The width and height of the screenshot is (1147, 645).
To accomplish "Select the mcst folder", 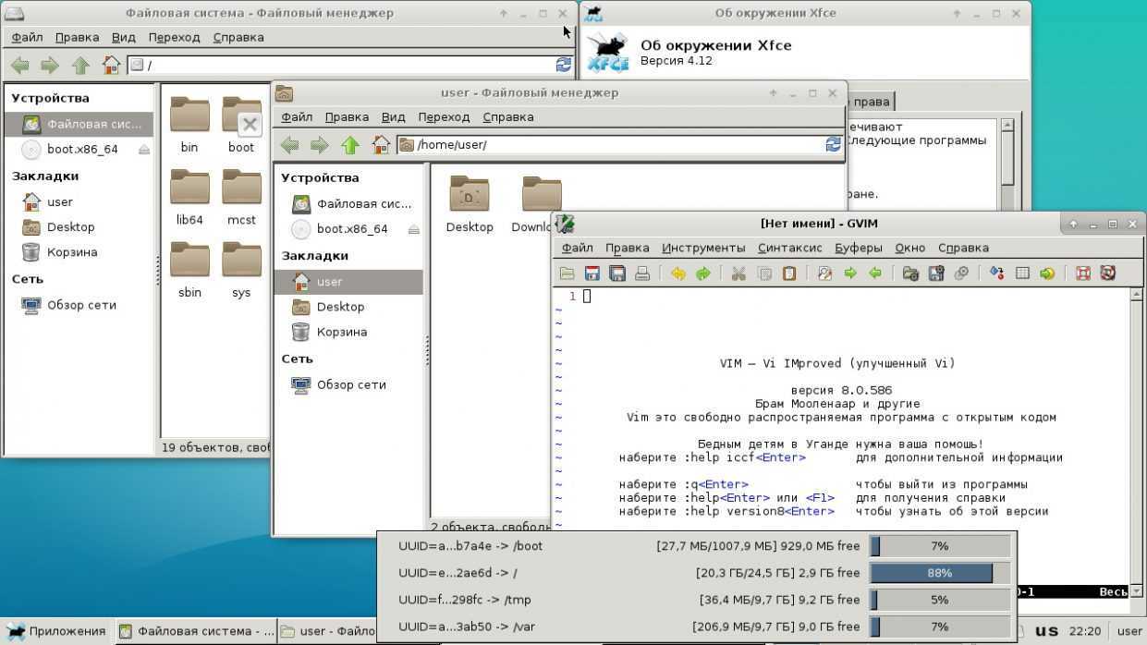I will [241, 197].
